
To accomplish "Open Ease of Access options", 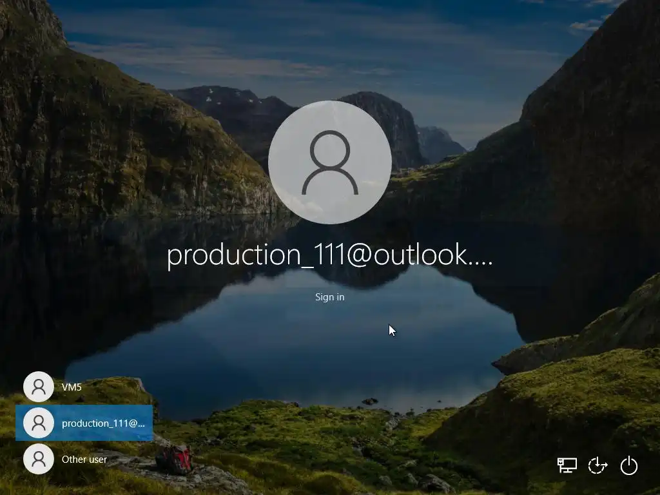I will coord(597,465).
